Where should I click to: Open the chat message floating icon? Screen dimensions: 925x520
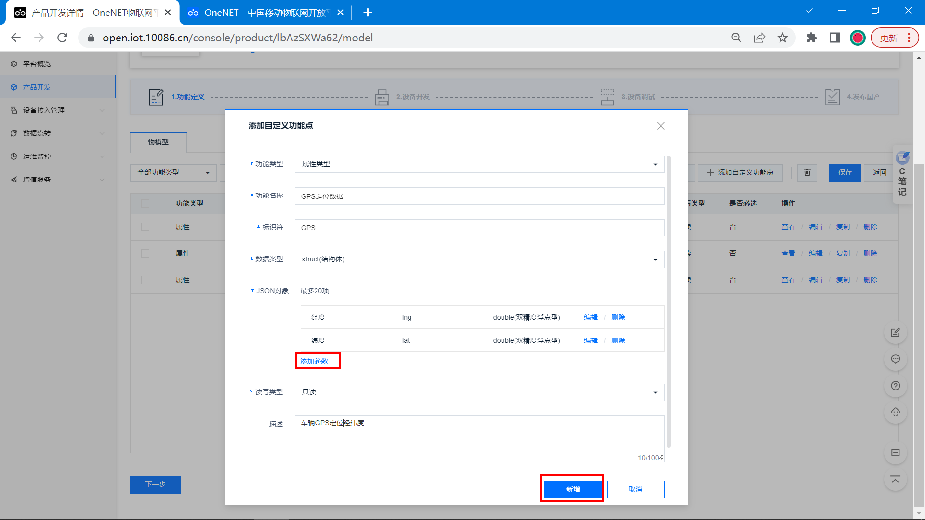895,359
